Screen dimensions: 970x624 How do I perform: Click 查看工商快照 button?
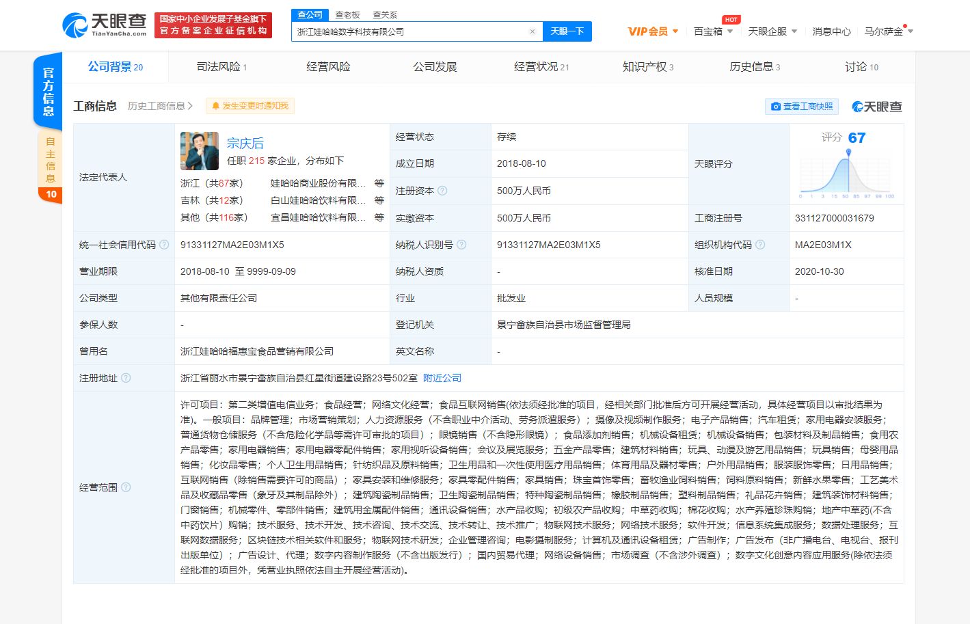coord(802,107)
